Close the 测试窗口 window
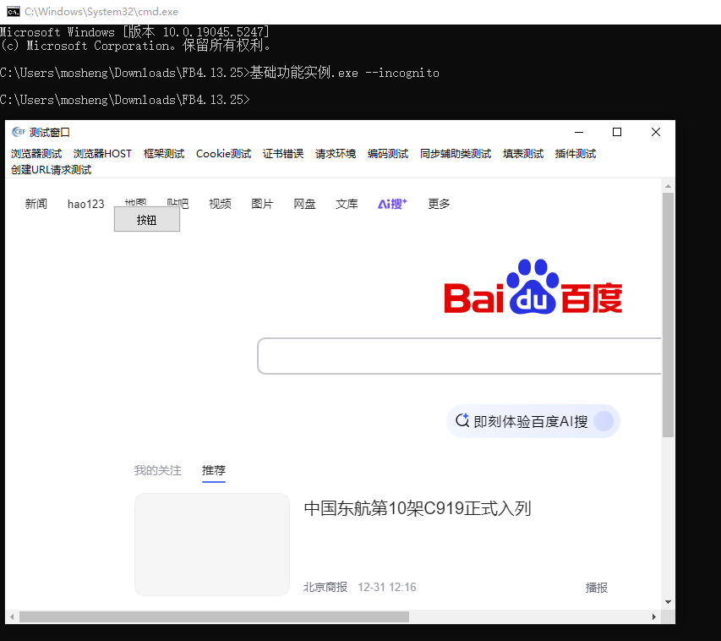Screen dimensions: 721x641 [x=656, y=132]
